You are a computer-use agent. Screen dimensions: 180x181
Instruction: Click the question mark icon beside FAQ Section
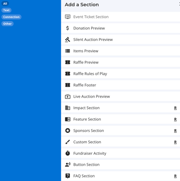coord(68,176)
